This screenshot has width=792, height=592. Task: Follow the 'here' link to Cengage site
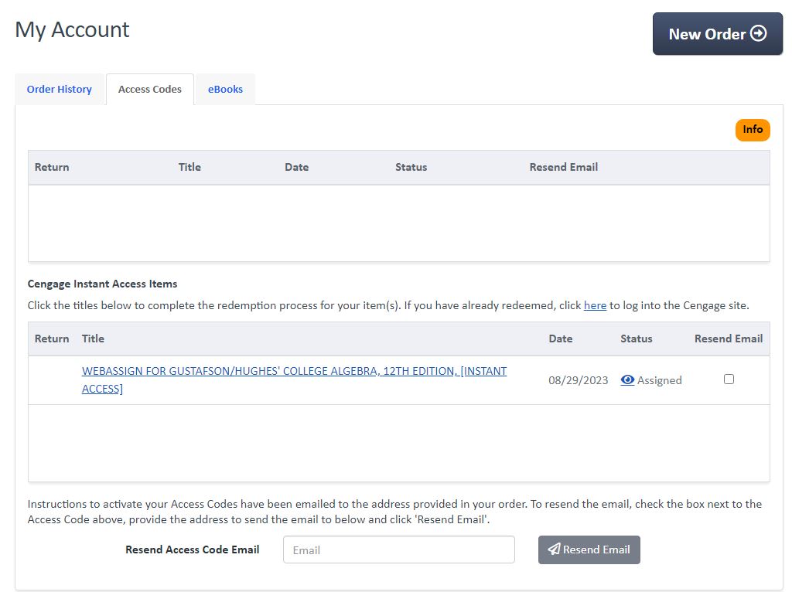tap(595, 305)
